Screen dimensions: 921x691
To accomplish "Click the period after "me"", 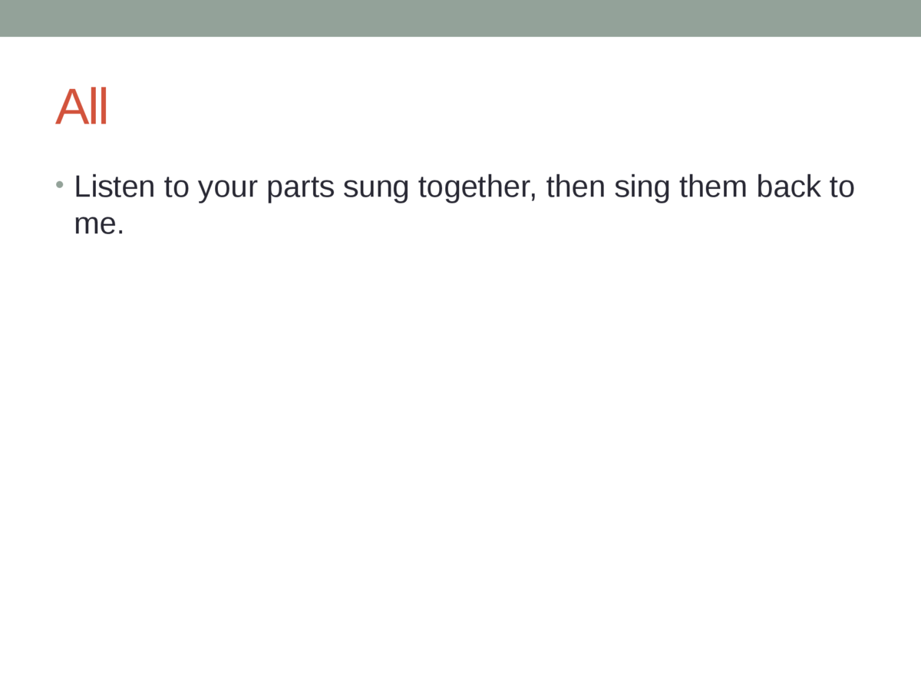I will click(120, 233).
